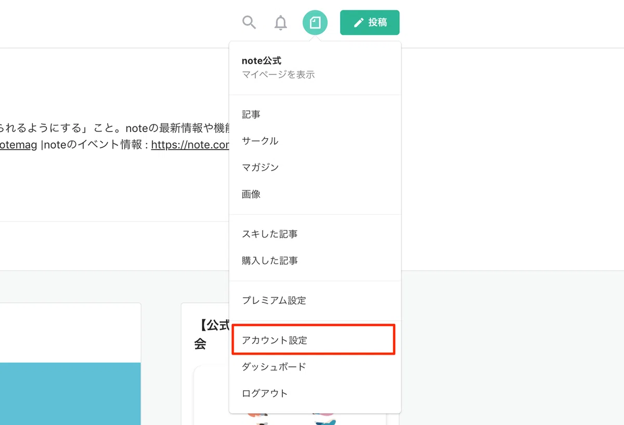Follow the otemag underlined link
The width and height of the screenshot is (624, 425).
[19, 145]
